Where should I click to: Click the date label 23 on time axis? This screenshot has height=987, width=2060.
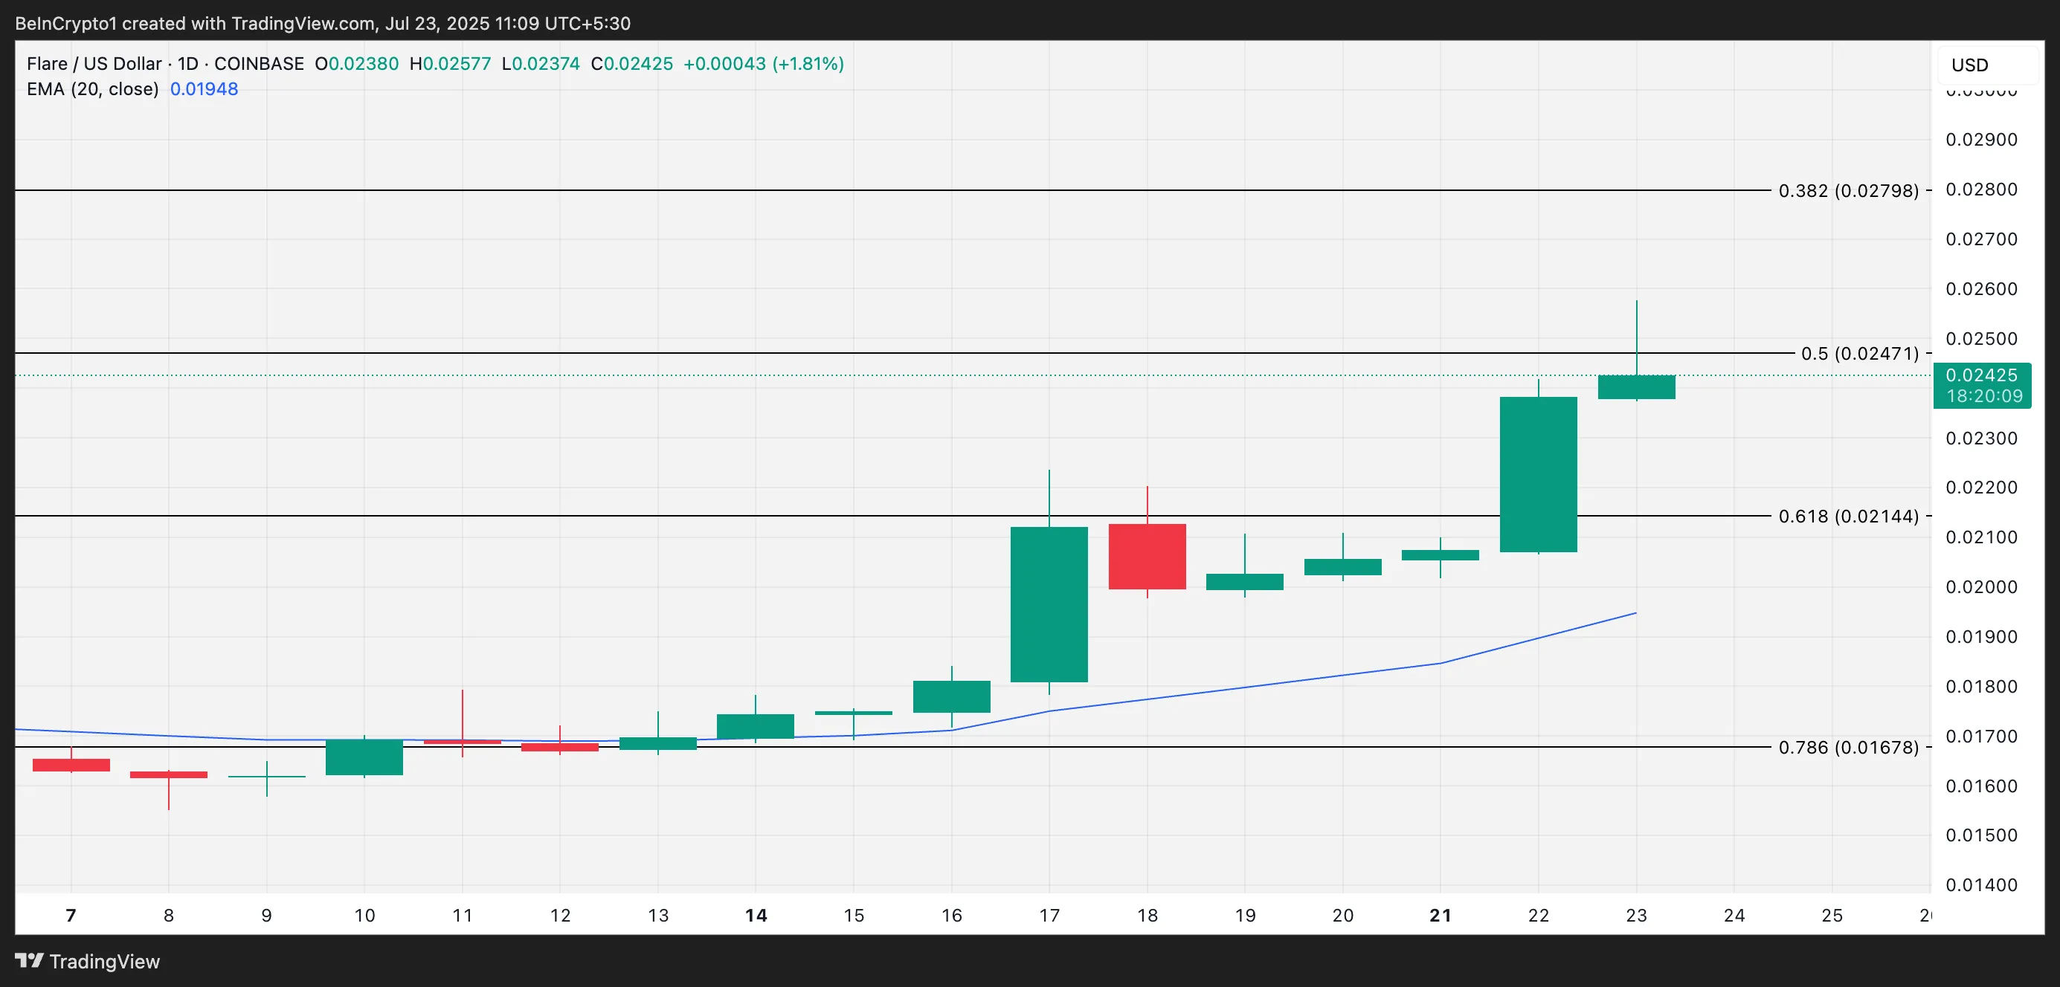(x=1636, y=915)
